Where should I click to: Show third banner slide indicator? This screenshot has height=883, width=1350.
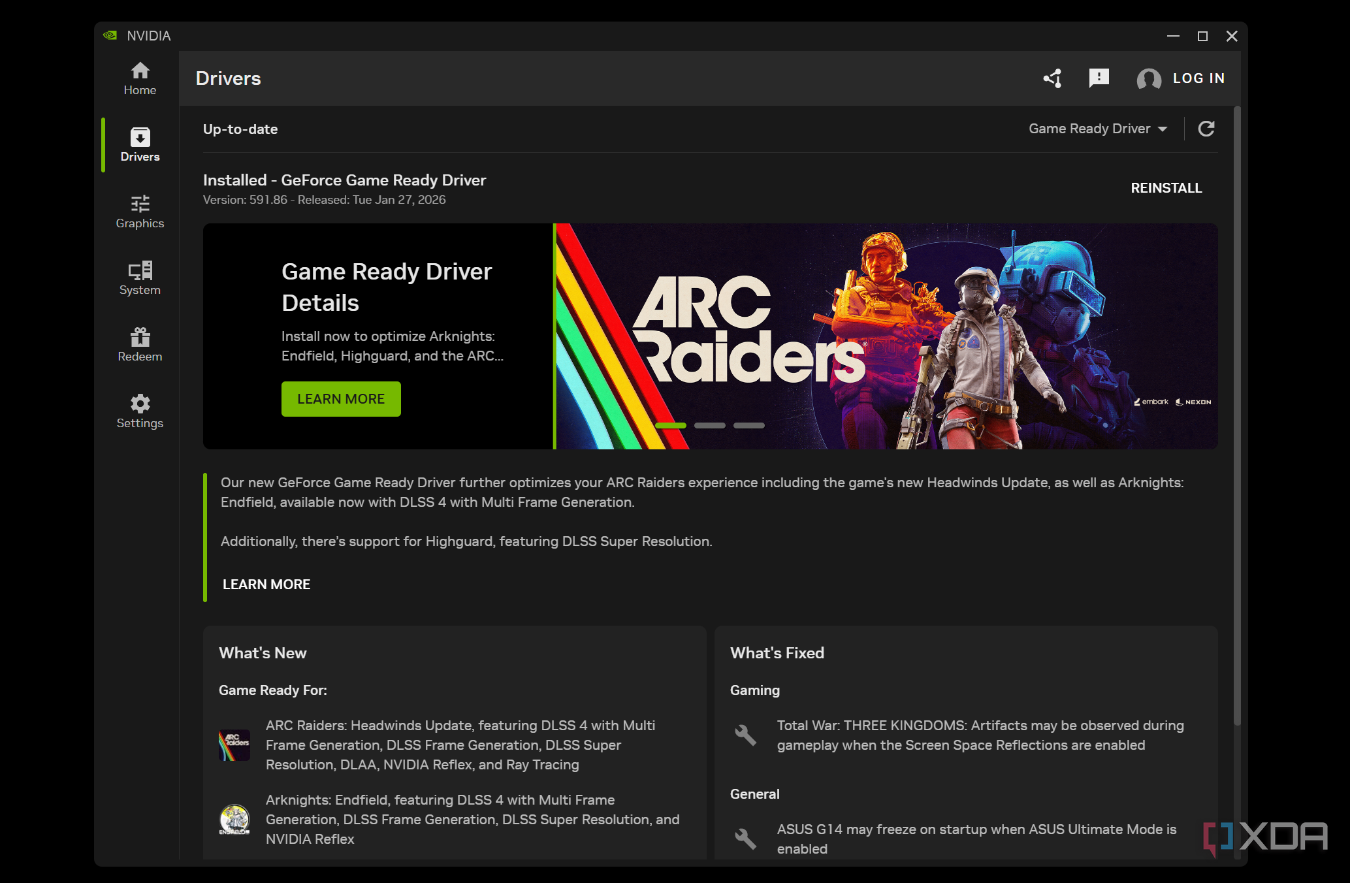click(x=748, y=425)
